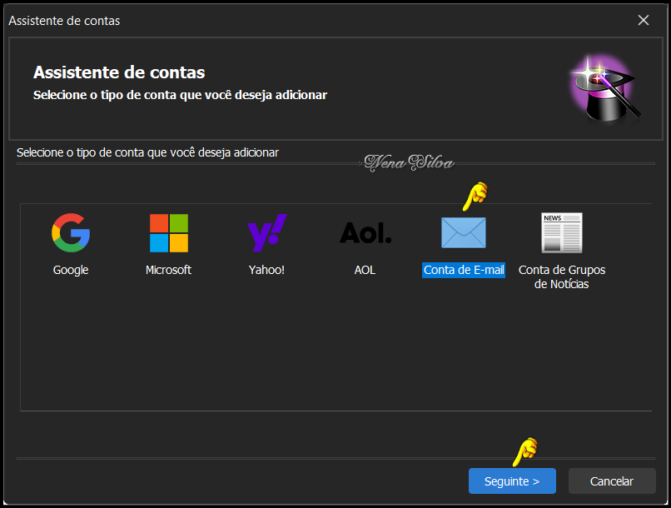
Task: Click the "Yahoo!" text label
Action: point(266,270)
